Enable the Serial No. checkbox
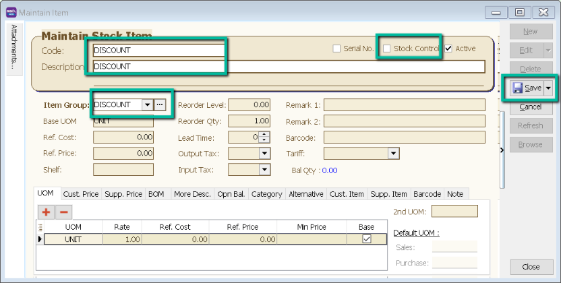Image resolution: width=561 pixels, height=283 pixels. [x=337, y=49]
